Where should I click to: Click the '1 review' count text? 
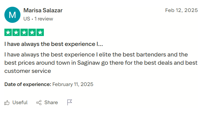[x=44, y=19]
